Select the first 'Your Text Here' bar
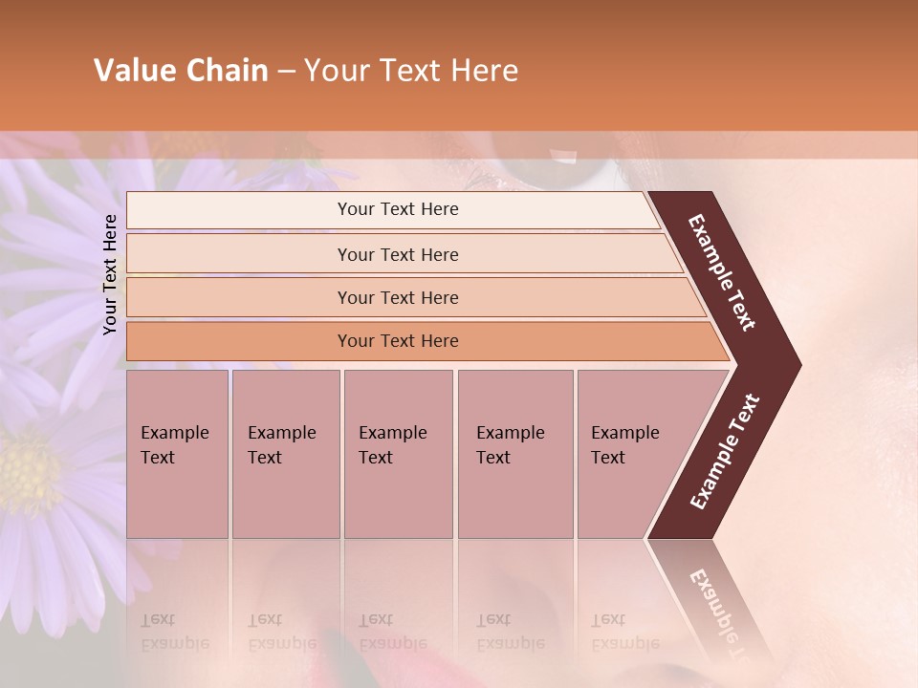 398,209
